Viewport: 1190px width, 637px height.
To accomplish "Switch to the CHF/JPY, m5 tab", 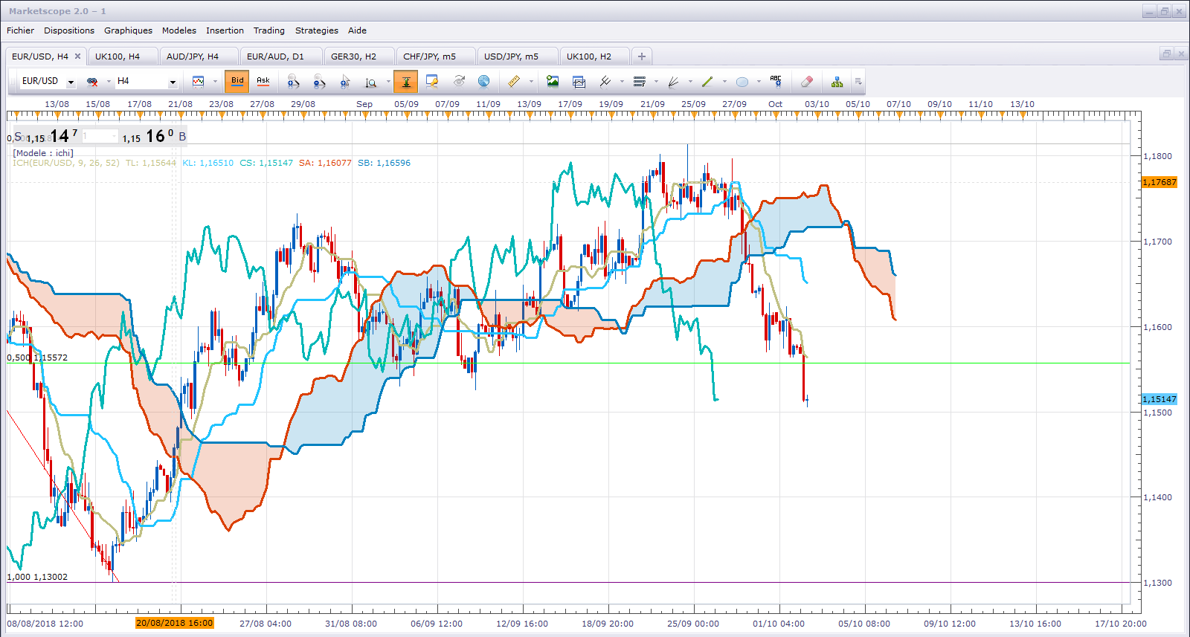I will [437, 56].
